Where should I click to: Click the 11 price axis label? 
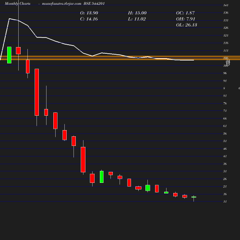coord(225,202)
